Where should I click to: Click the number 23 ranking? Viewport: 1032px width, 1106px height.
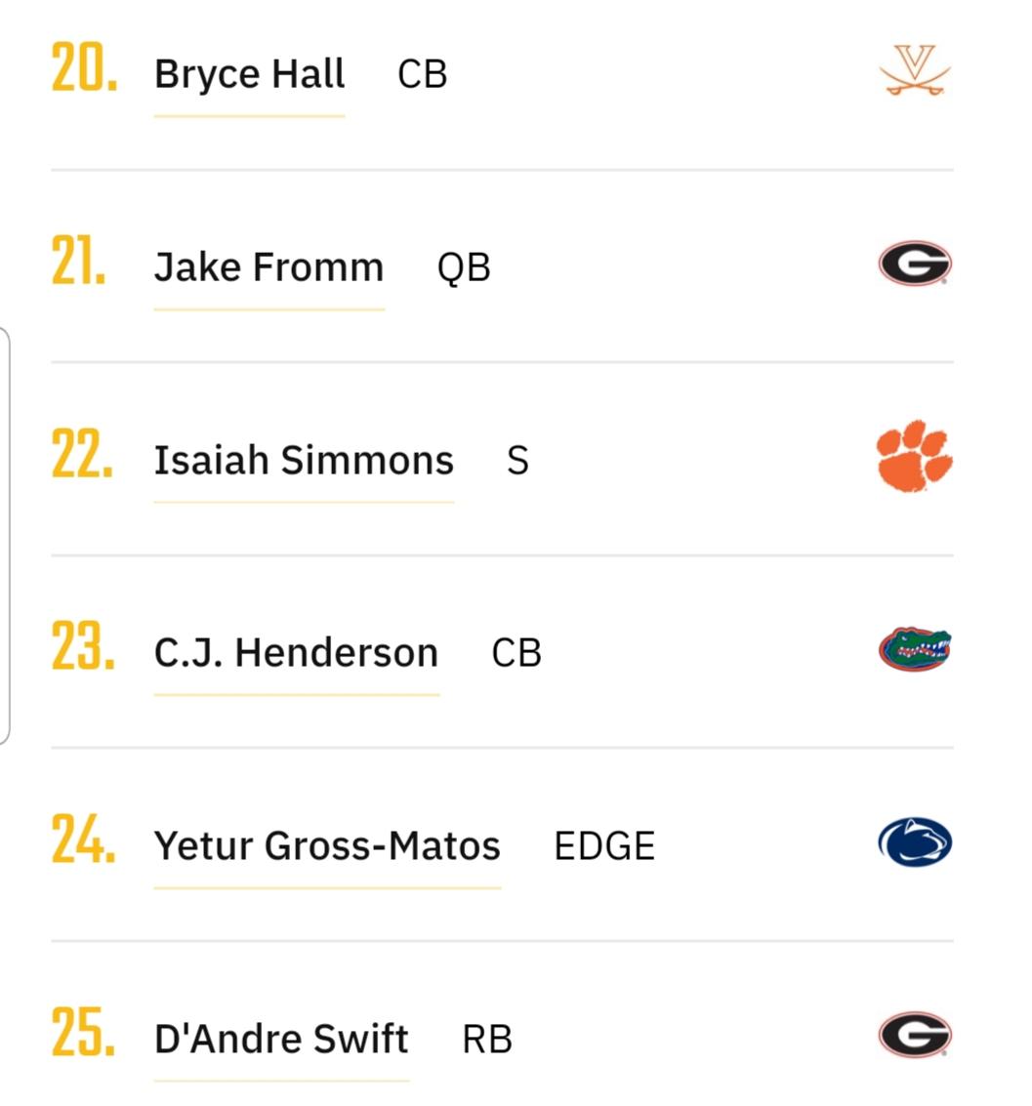83,646
